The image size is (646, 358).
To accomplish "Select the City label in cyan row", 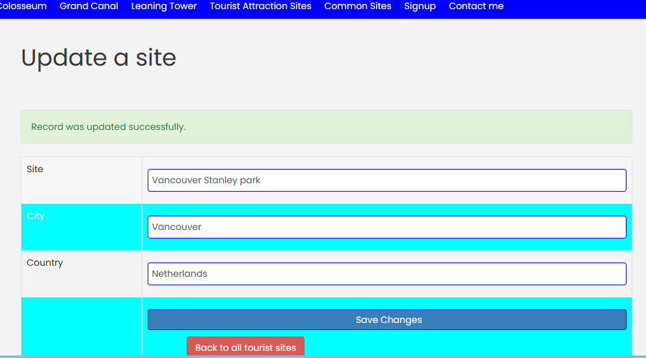I will [x=36, y=216].
